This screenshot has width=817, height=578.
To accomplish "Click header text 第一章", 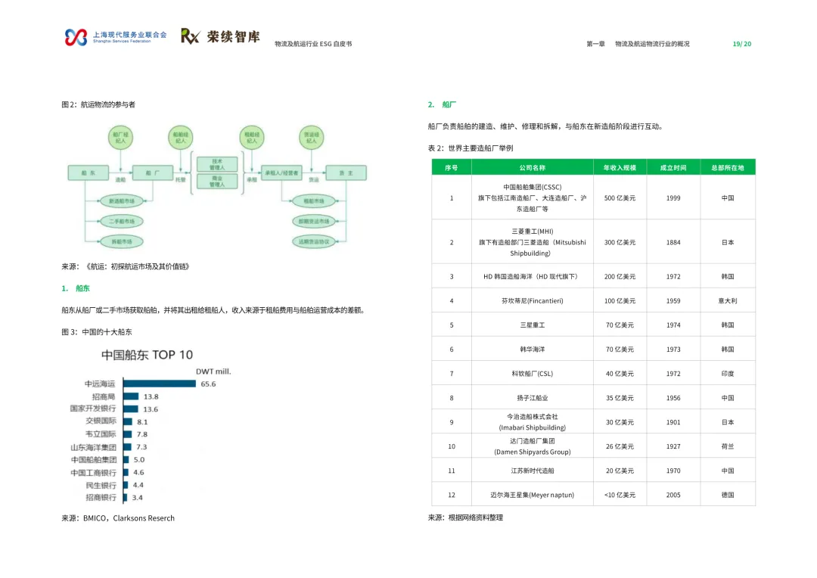I will 595,44.
